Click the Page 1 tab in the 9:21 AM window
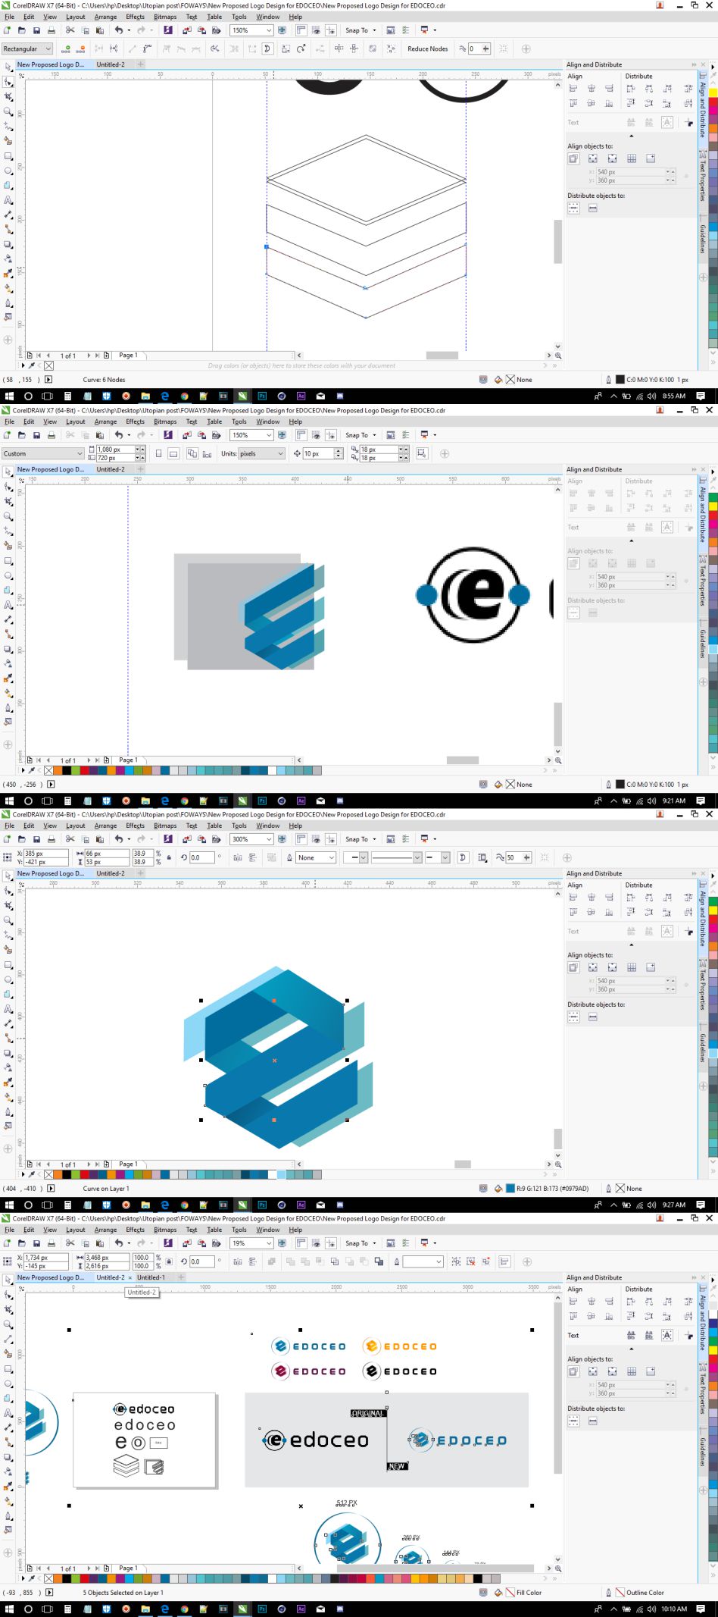The width and height of the screenshot is (718, 1617). pos(128,760)
